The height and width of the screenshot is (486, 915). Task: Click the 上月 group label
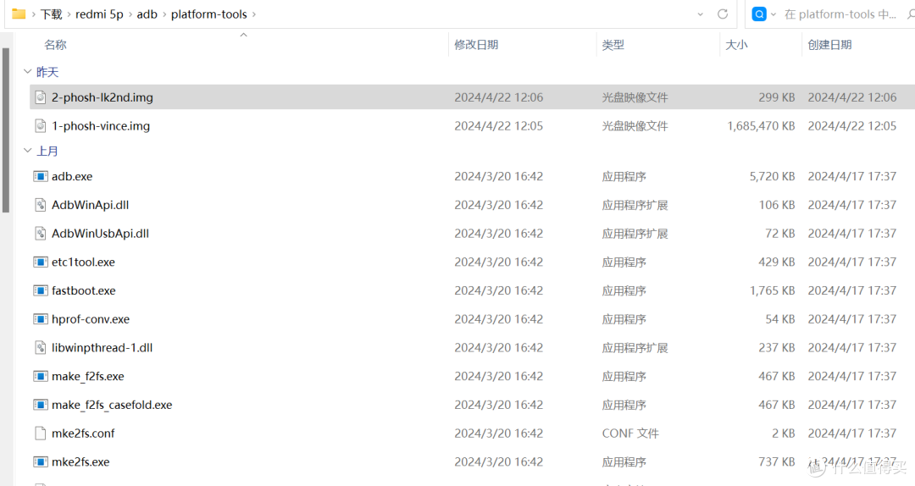[x=47, y=151]
